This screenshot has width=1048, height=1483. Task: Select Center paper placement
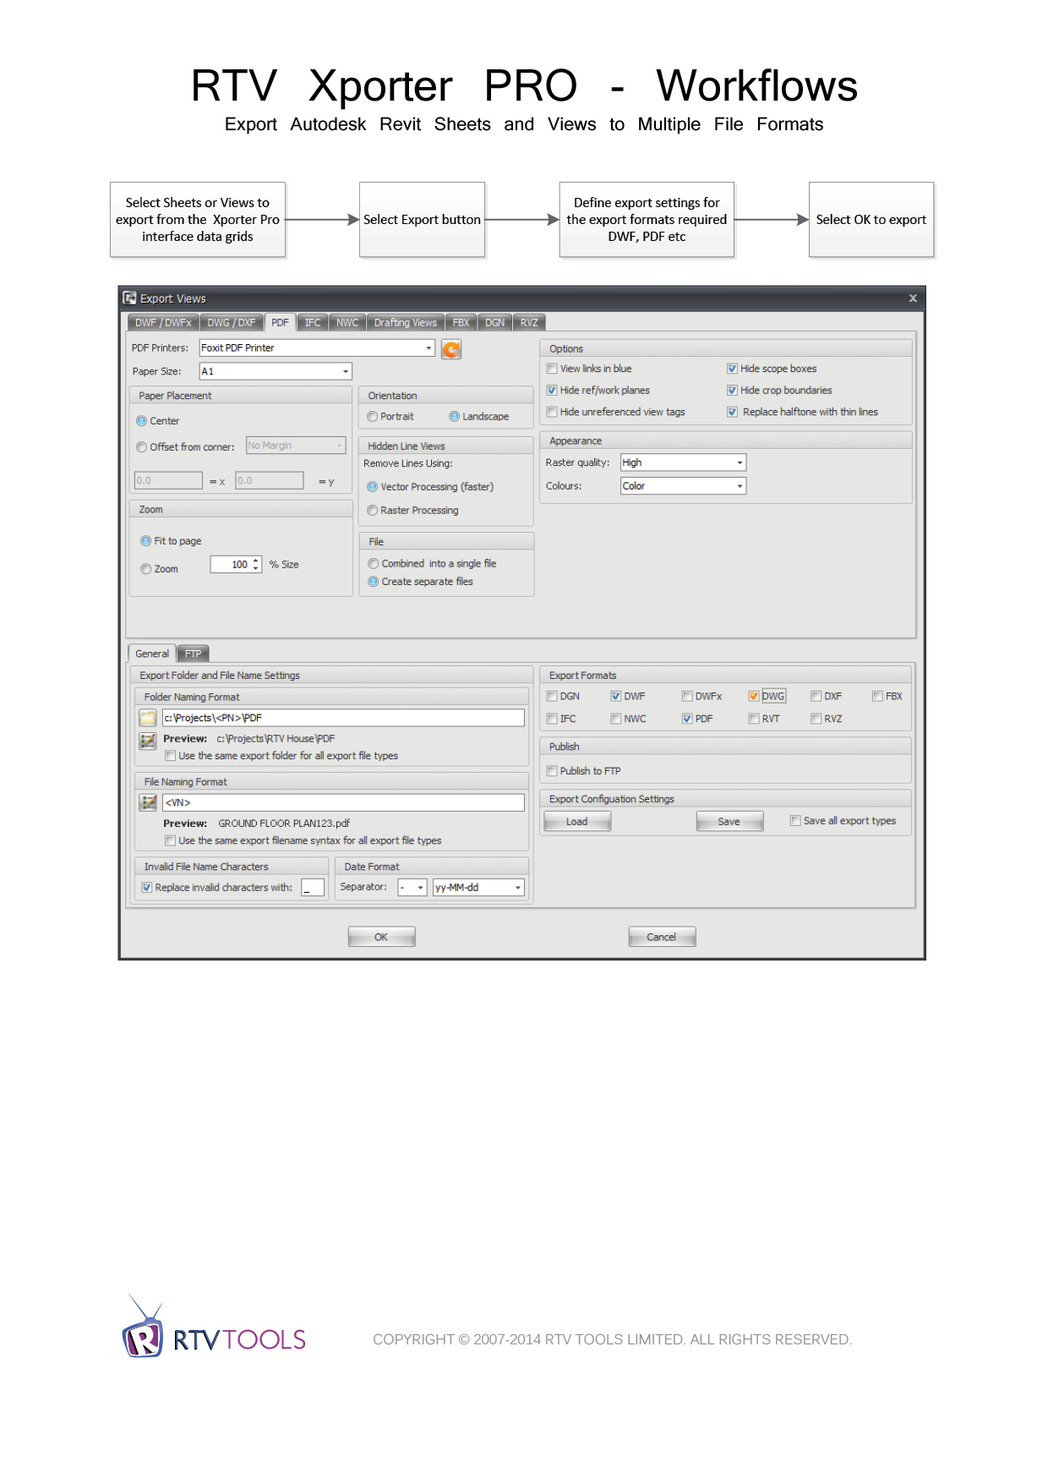142,421
